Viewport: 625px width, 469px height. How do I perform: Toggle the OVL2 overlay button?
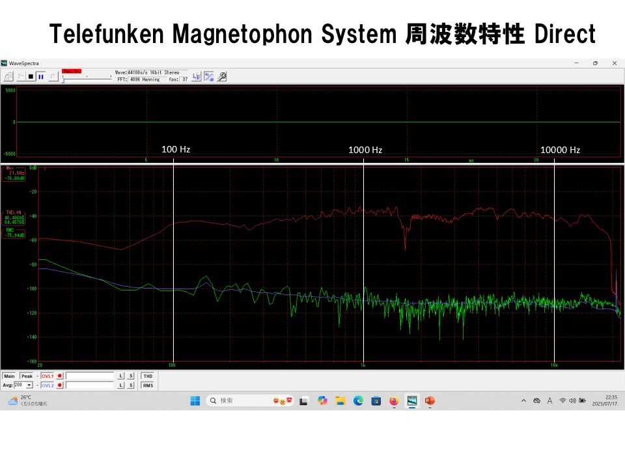(x=48, y=385)
